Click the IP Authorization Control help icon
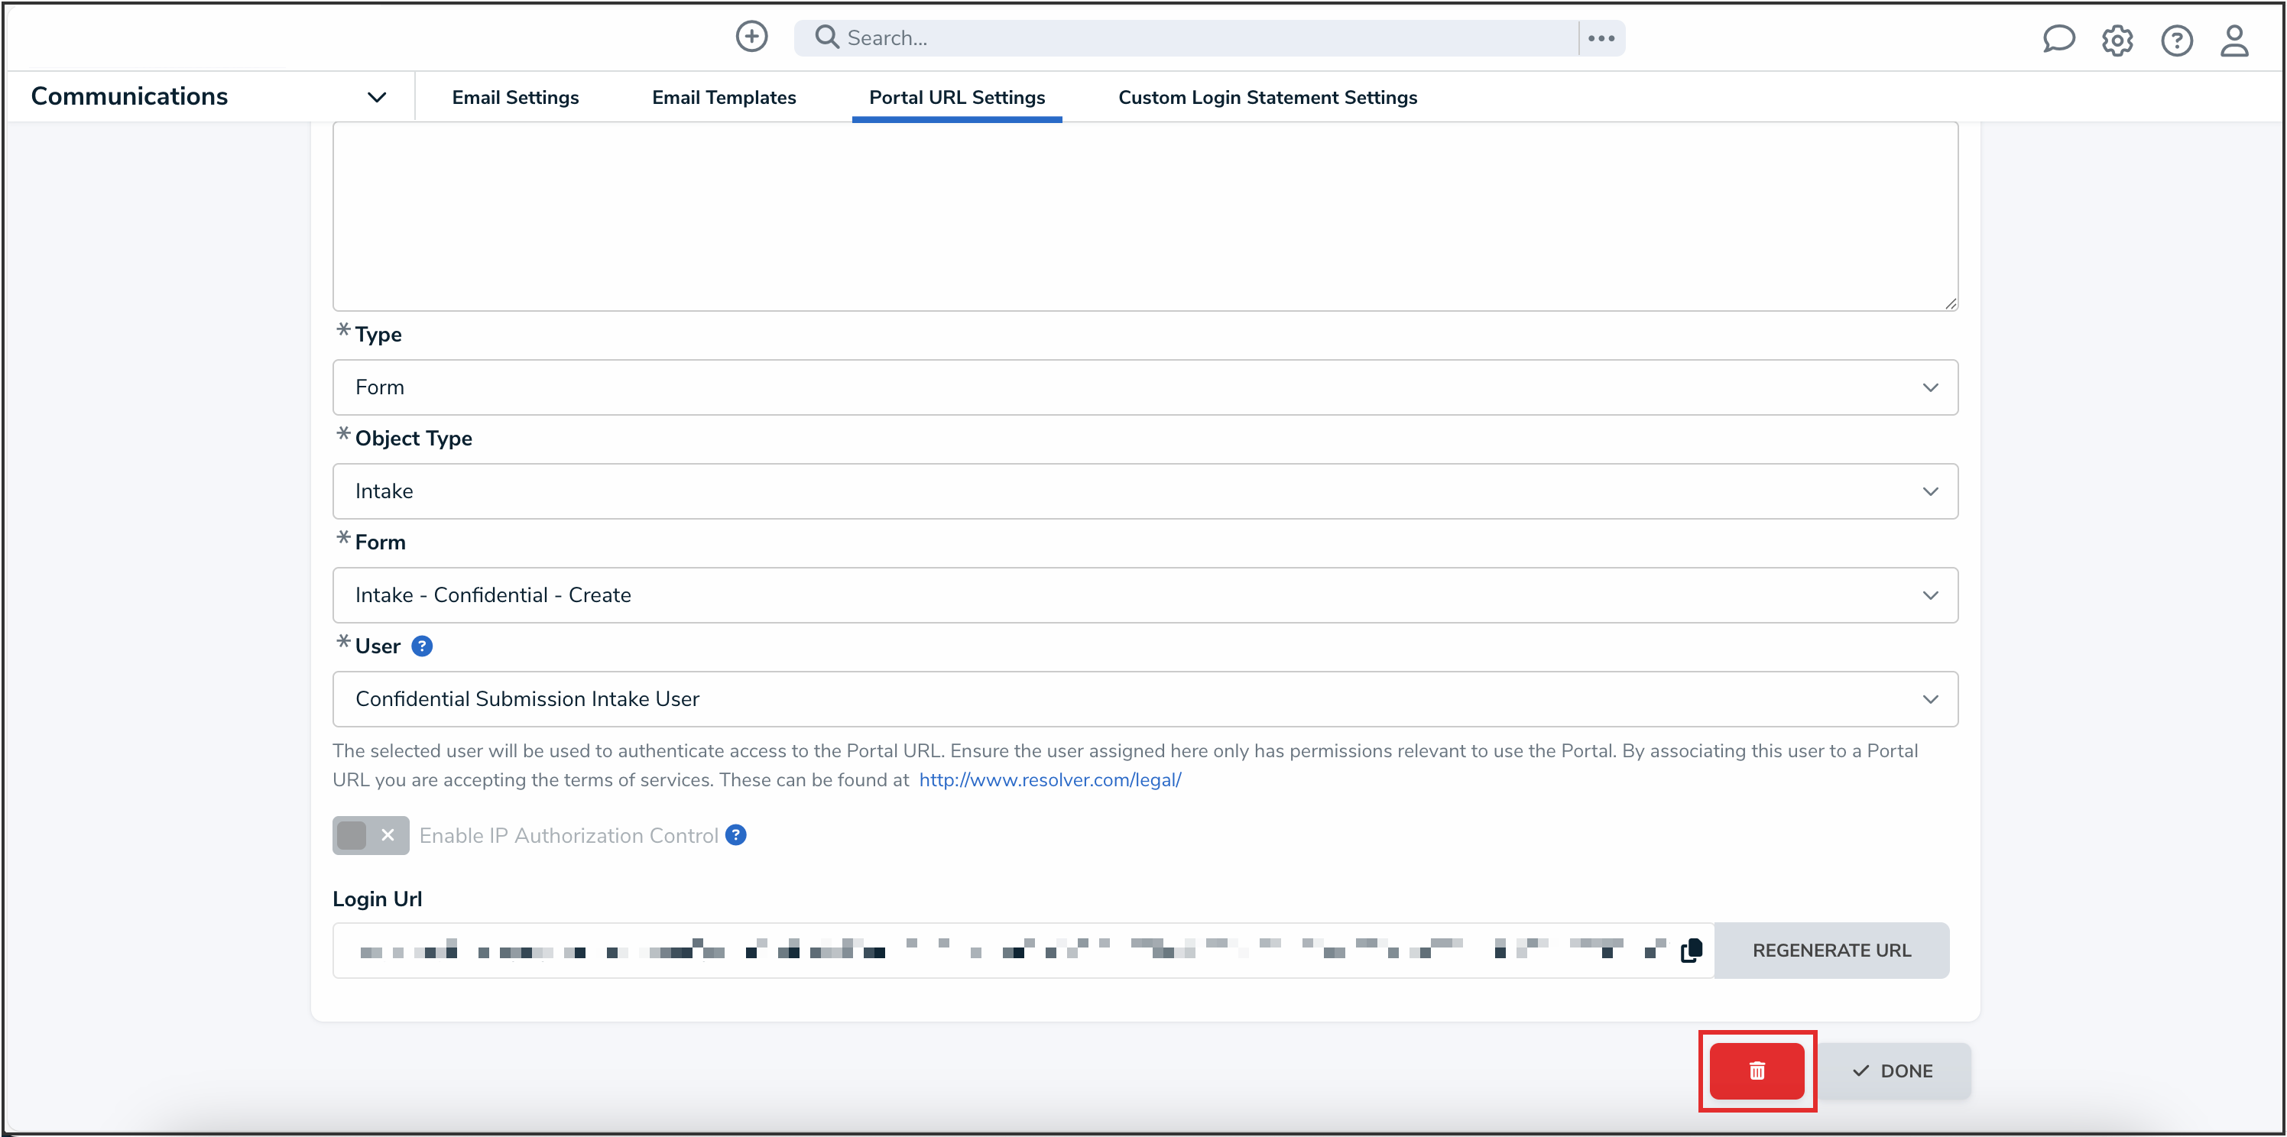Viewport: 2287px width, 1137px height. (x=735, y=835)
